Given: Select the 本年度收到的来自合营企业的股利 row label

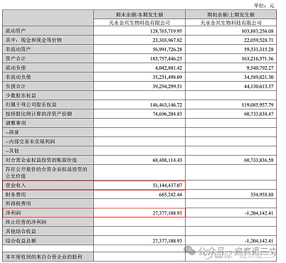Looking at the screenshot, I should 44,257.
